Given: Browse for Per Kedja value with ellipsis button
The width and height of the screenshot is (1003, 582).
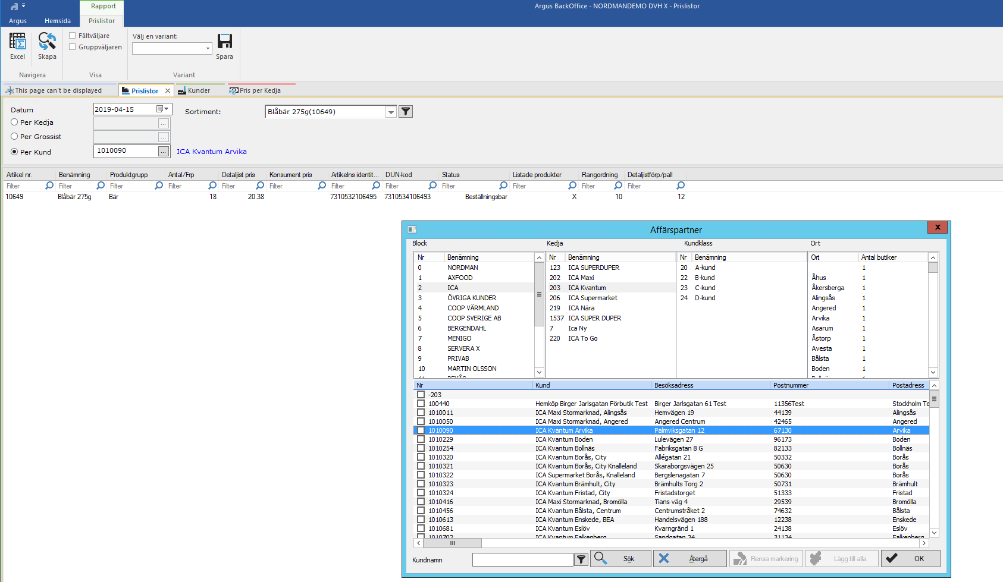Looking at the screenshot, I should [x=163, y=123].
